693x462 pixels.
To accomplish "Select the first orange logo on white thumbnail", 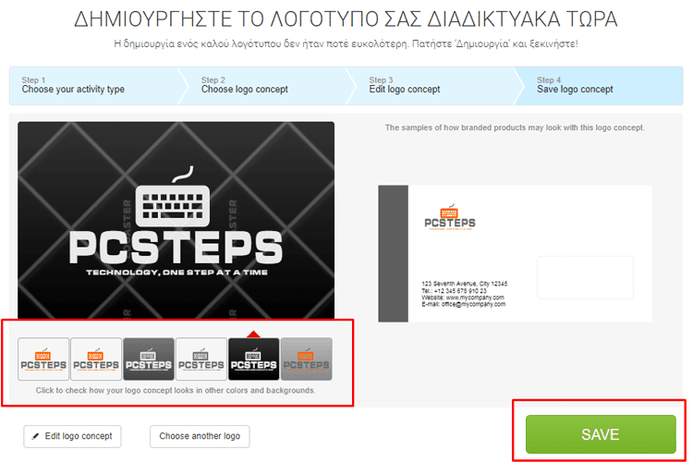I will (43, 359).
